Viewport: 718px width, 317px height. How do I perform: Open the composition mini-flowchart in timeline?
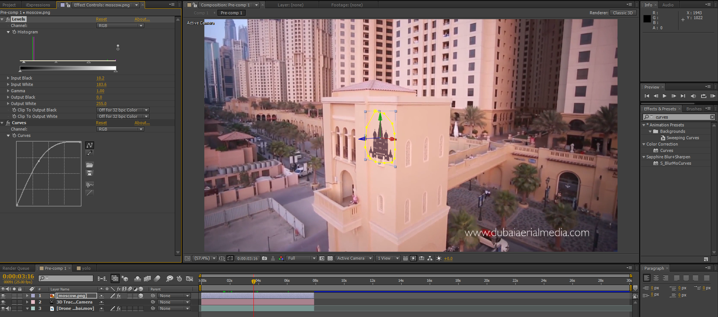102,278
